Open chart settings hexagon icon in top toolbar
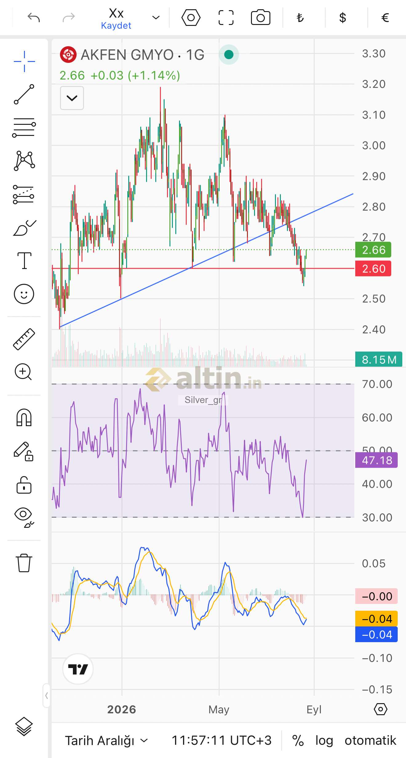The width and height of the screenshot is (406, 758). point(191,18)
